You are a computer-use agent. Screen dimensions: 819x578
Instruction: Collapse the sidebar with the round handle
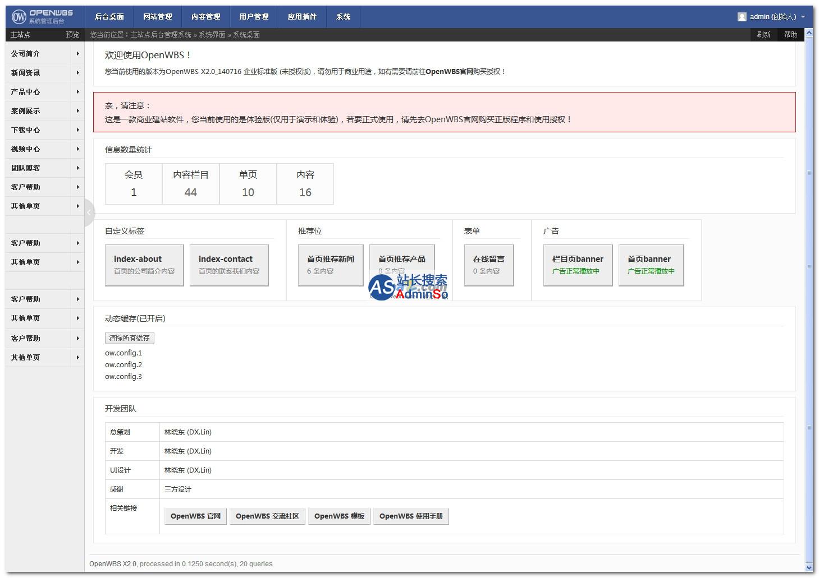pyautogui.click(x=89, y=212)
